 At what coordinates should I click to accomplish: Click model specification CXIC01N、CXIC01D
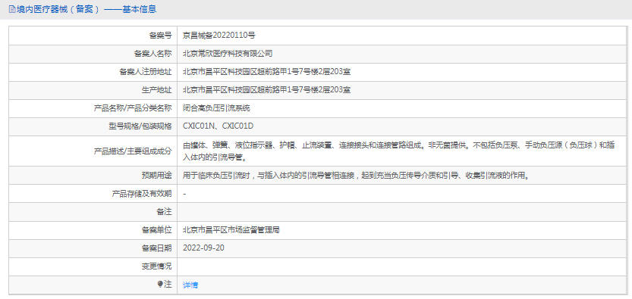[218, 126]
